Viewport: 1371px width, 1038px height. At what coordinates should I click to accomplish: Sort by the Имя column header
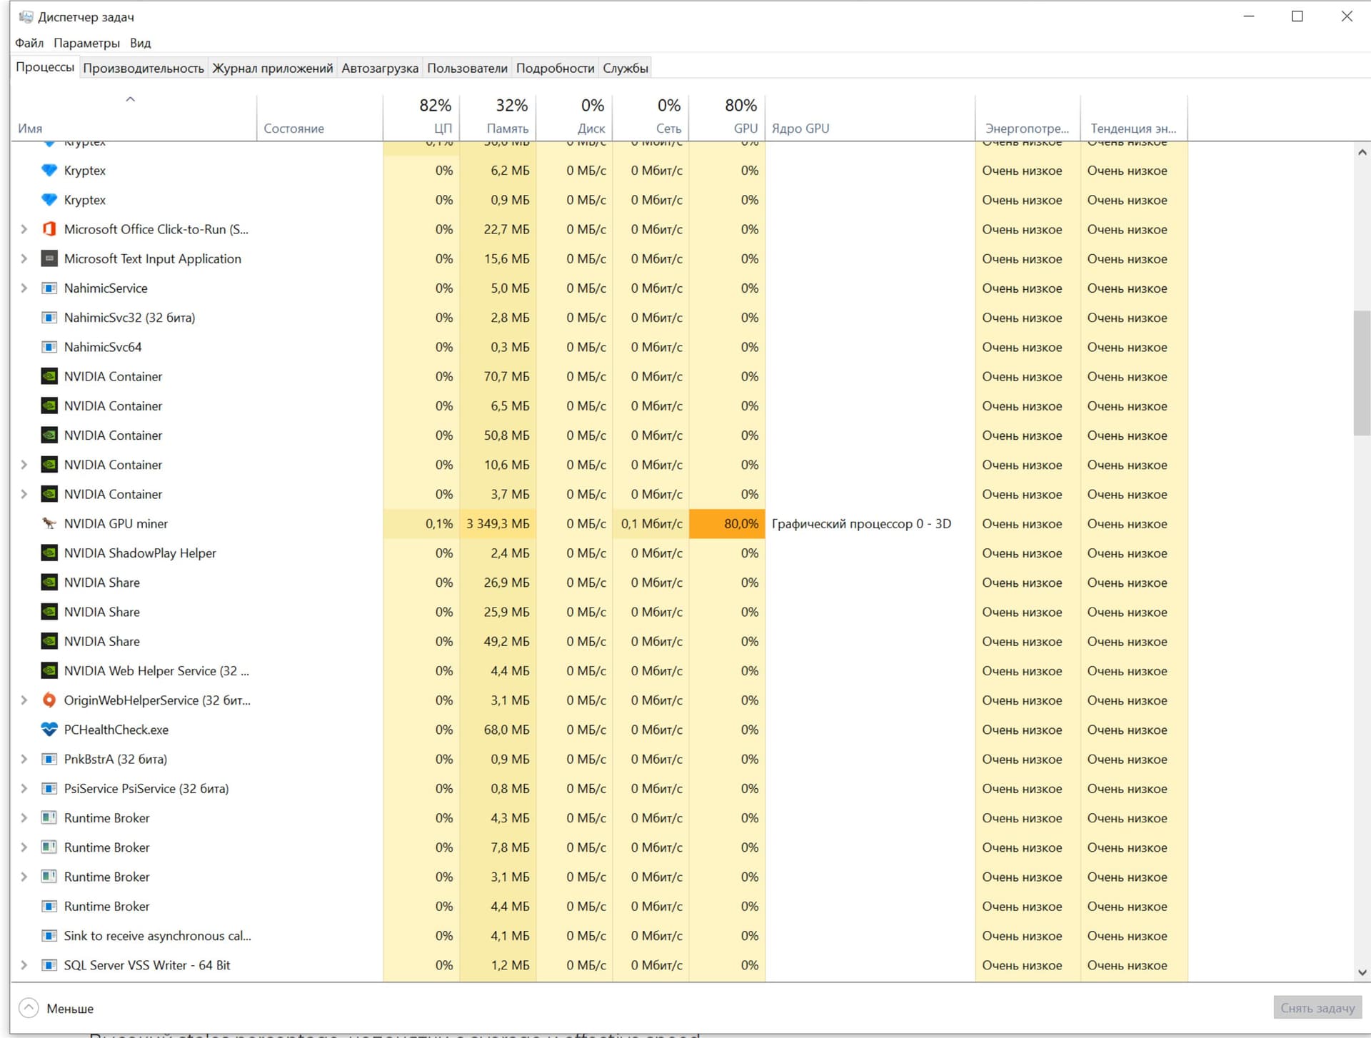point(134,118)
